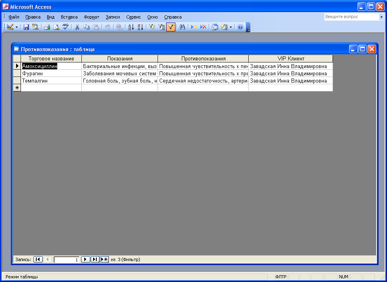Open the Сервис menu
This screenshot has height=282, width=387.
(133, 17)
